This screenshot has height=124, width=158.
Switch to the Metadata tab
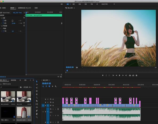pos(36,8)
